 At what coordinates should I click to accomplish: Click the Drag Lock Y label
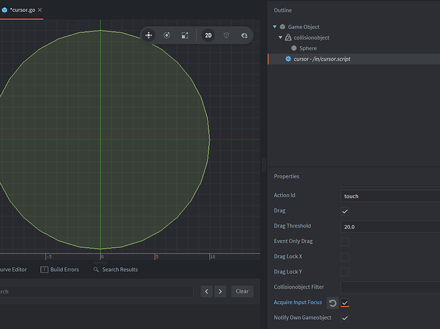pos(288,272)
